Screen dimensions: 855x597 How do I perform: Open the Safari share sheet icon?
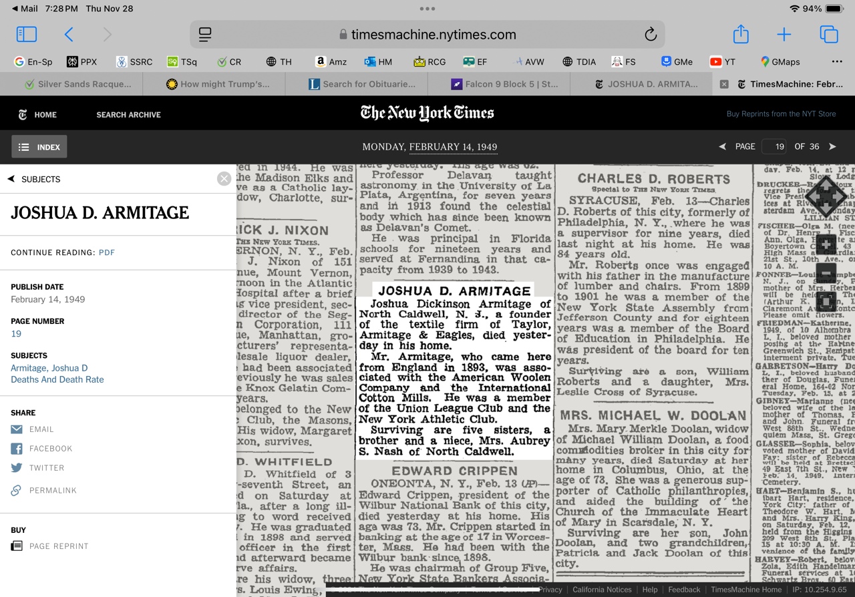click(741, 33)
